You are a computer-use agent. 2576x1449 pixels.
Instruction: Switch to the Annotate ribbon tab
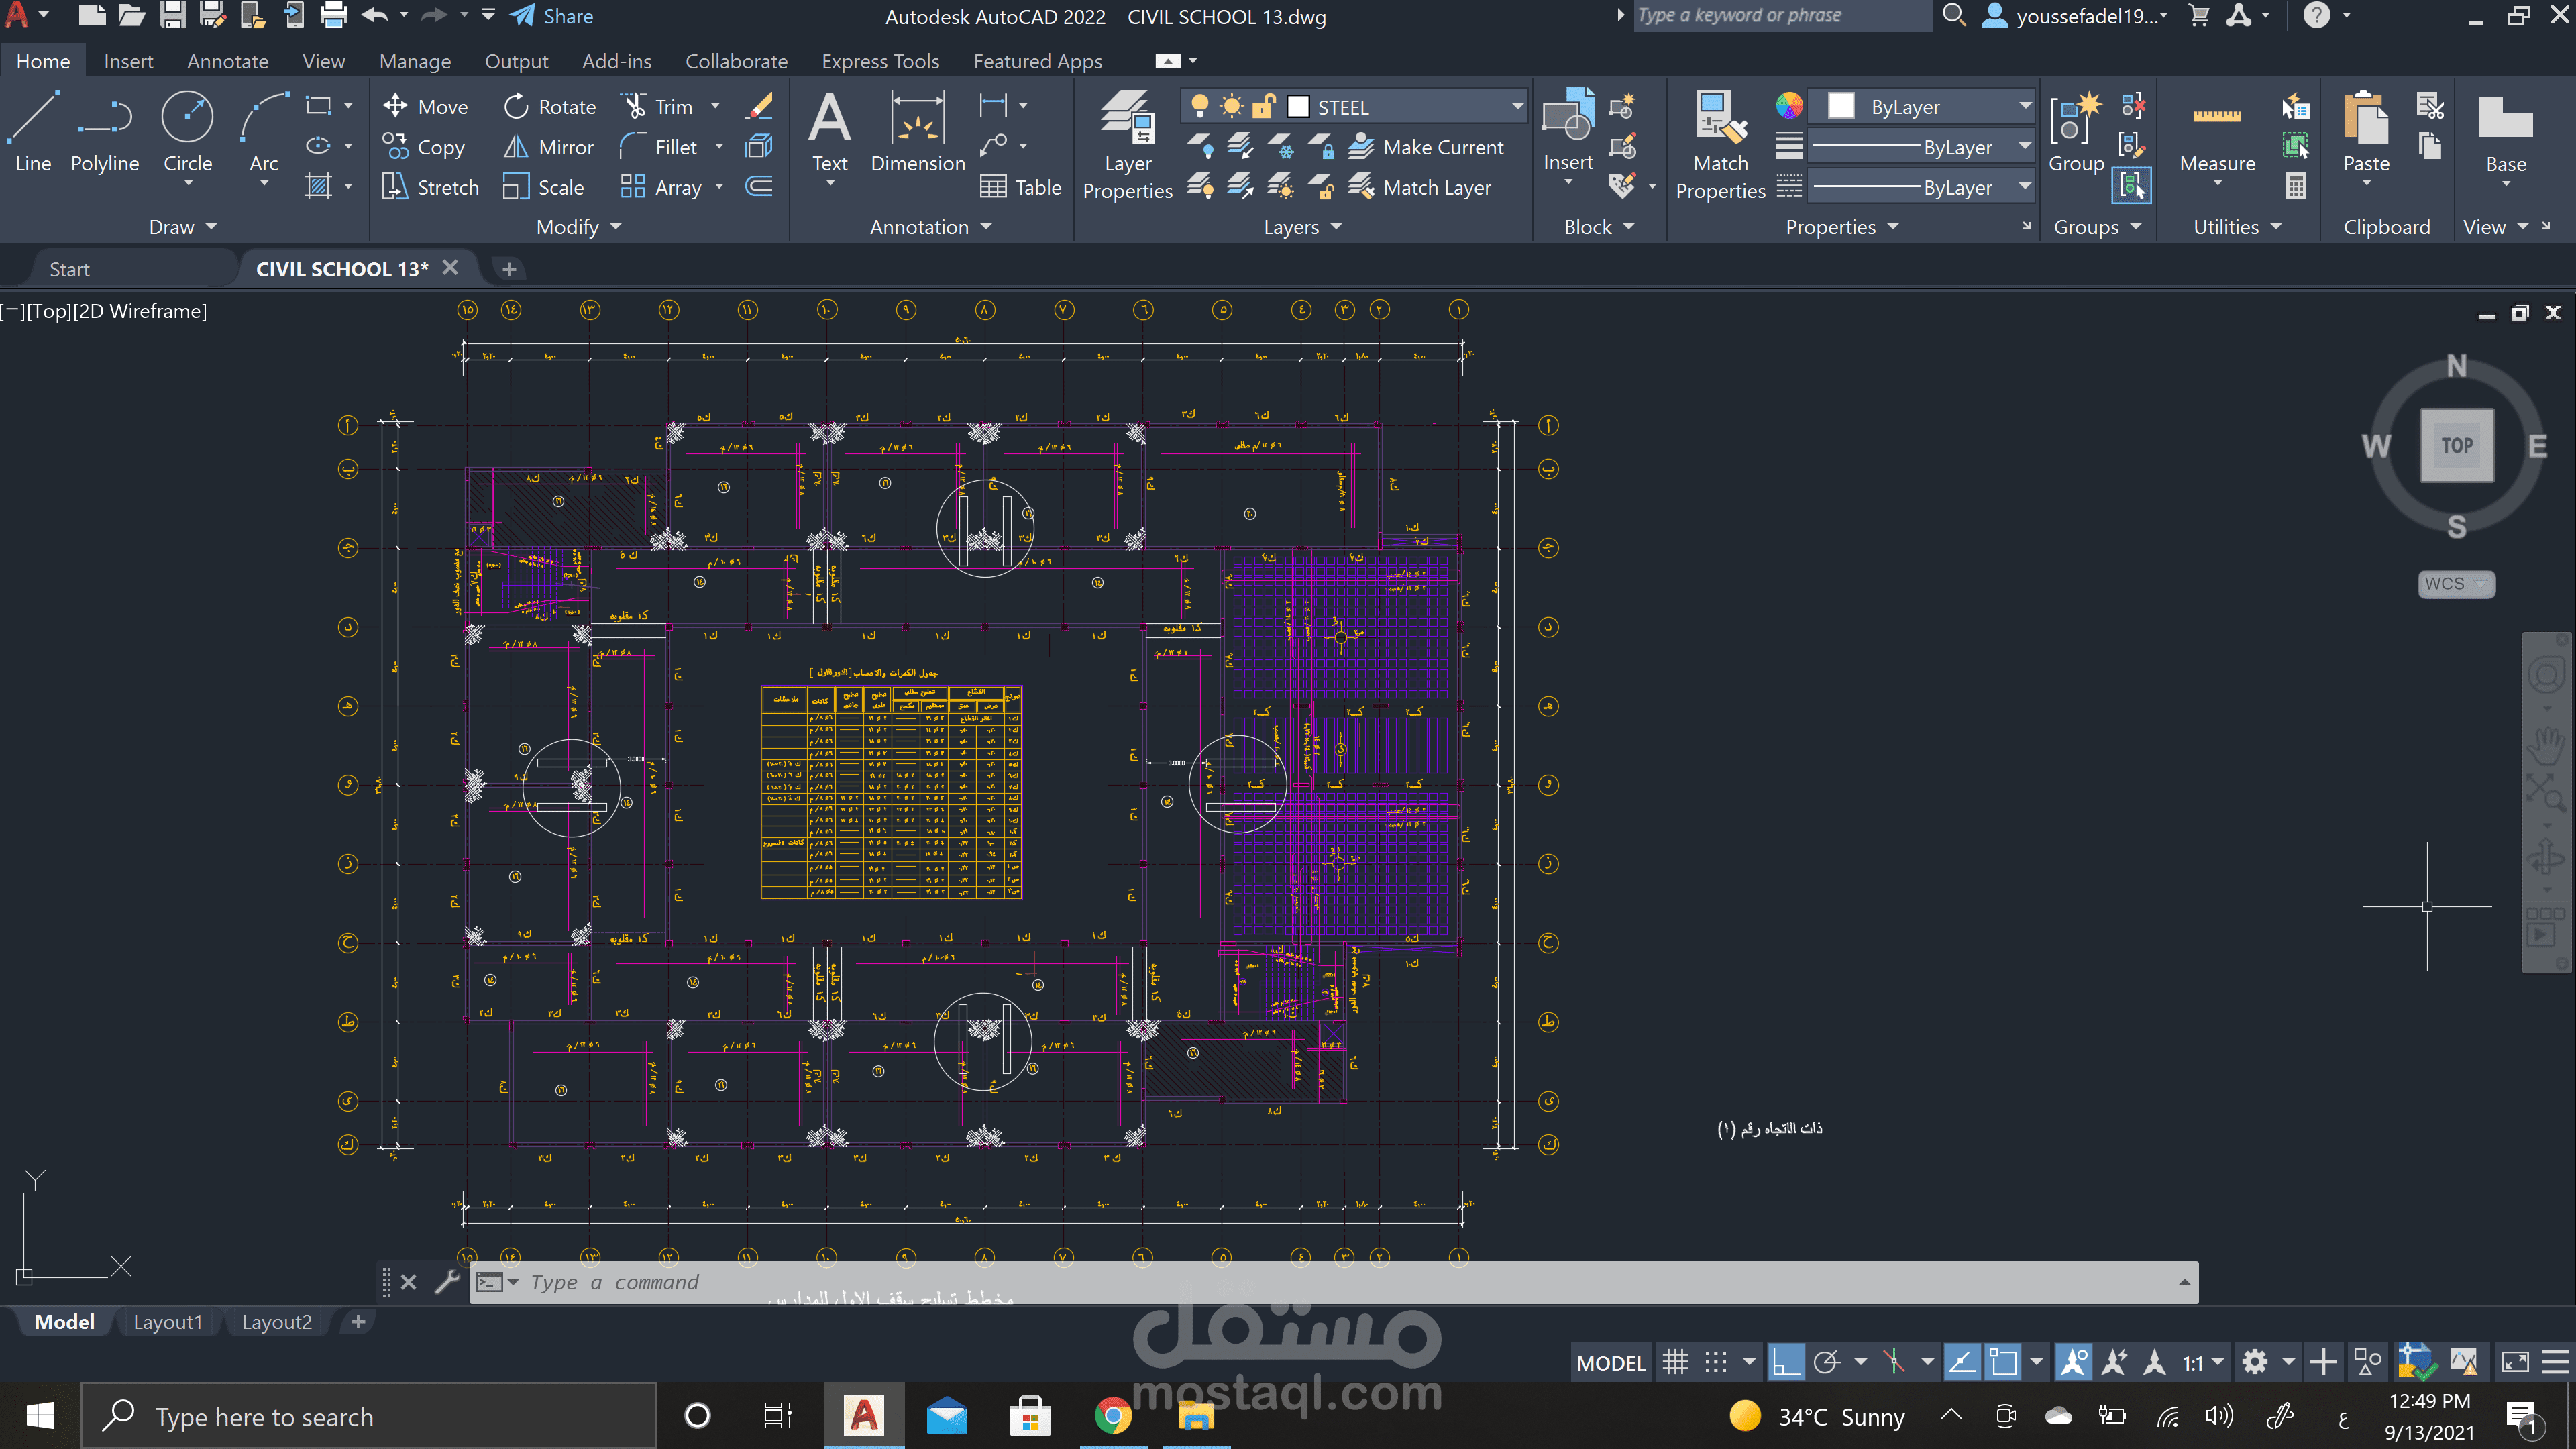tap(227, 61)
